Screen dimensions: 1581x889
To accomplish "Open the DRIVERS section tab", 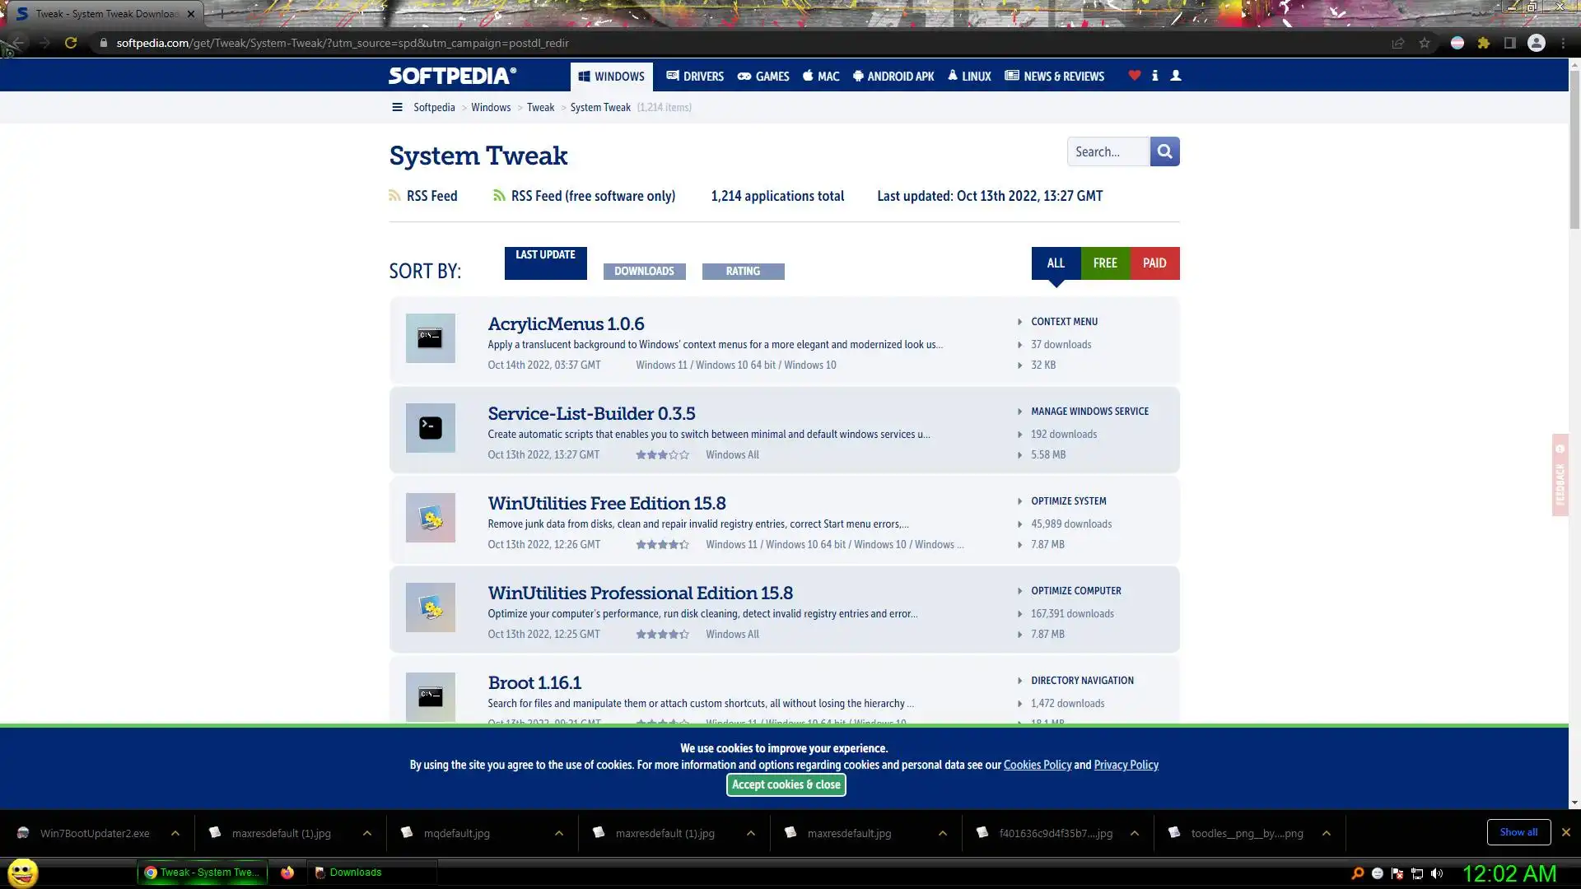I will coord(695,77).
